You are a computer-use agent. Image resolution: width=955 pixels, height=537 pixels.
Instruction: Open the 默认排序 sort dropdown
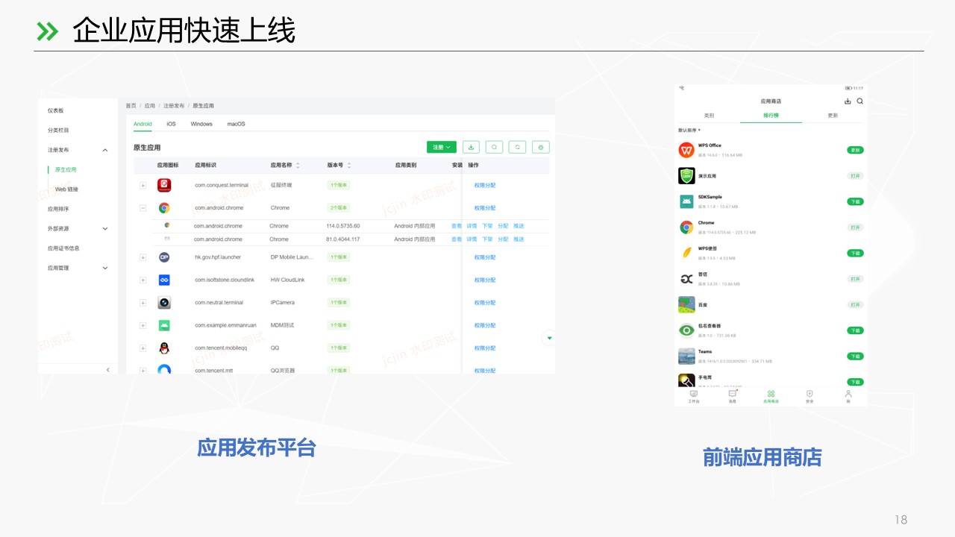coord(689,131)
